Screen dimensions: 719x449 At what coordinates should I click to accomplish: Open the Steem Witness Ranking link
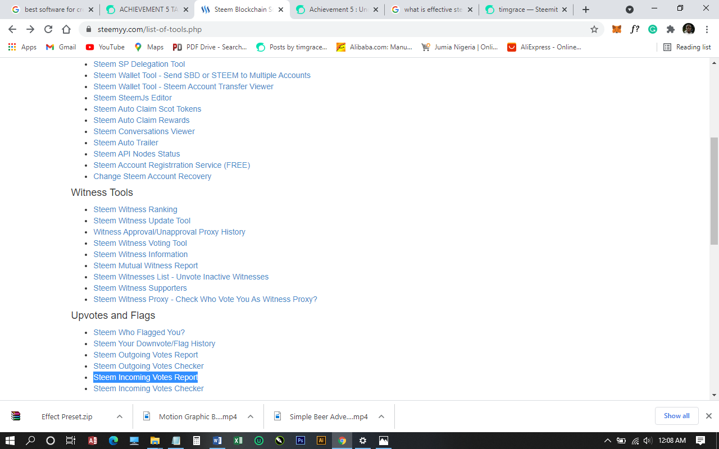point(135,209)
